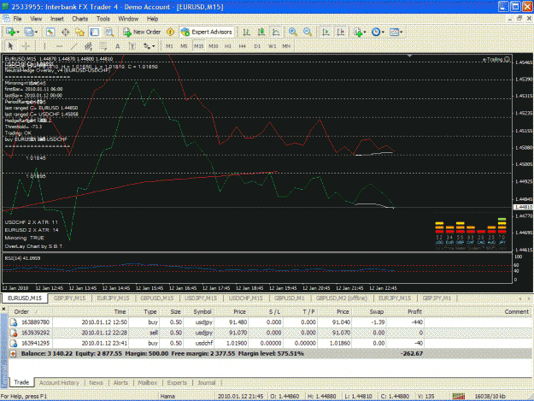Open the Insert menu
534x401 pixels.
click(x=57, y=19)
